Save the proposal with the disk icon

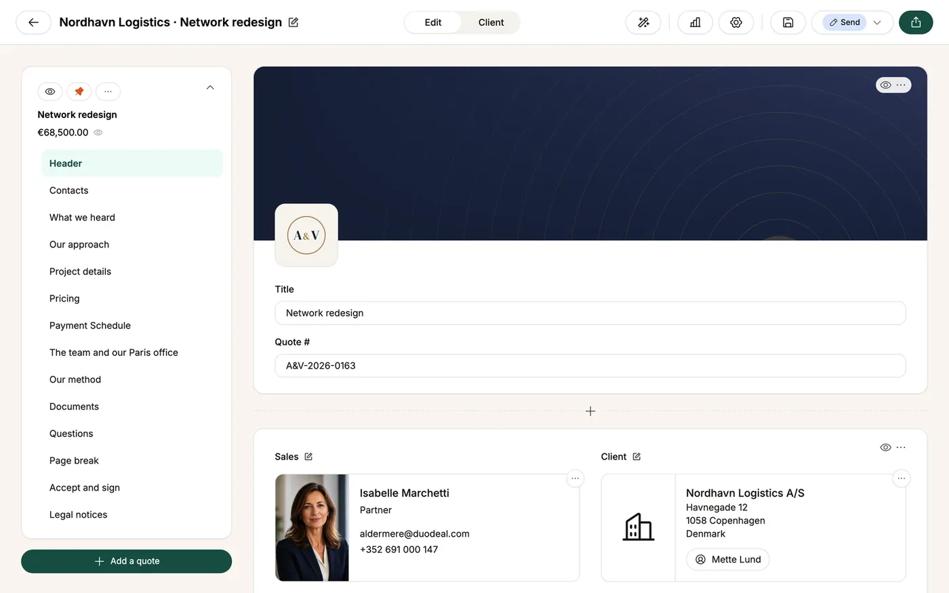pos(788,22)
